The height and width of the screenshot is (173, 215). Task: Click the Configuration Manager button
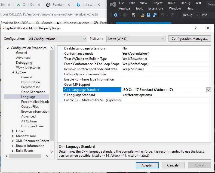pyautogui.click(x=189, y=39)
